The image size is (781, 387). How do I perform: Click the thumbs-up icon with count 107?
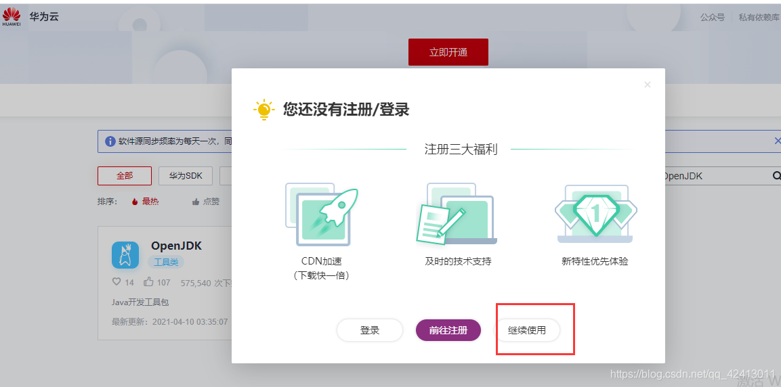coord(148,282)
